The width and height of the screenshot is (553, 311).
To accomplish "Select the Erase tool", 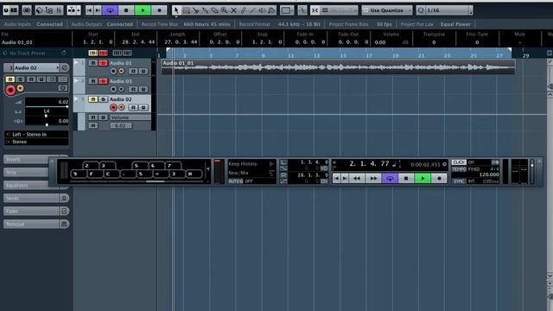I will [214, 10].
